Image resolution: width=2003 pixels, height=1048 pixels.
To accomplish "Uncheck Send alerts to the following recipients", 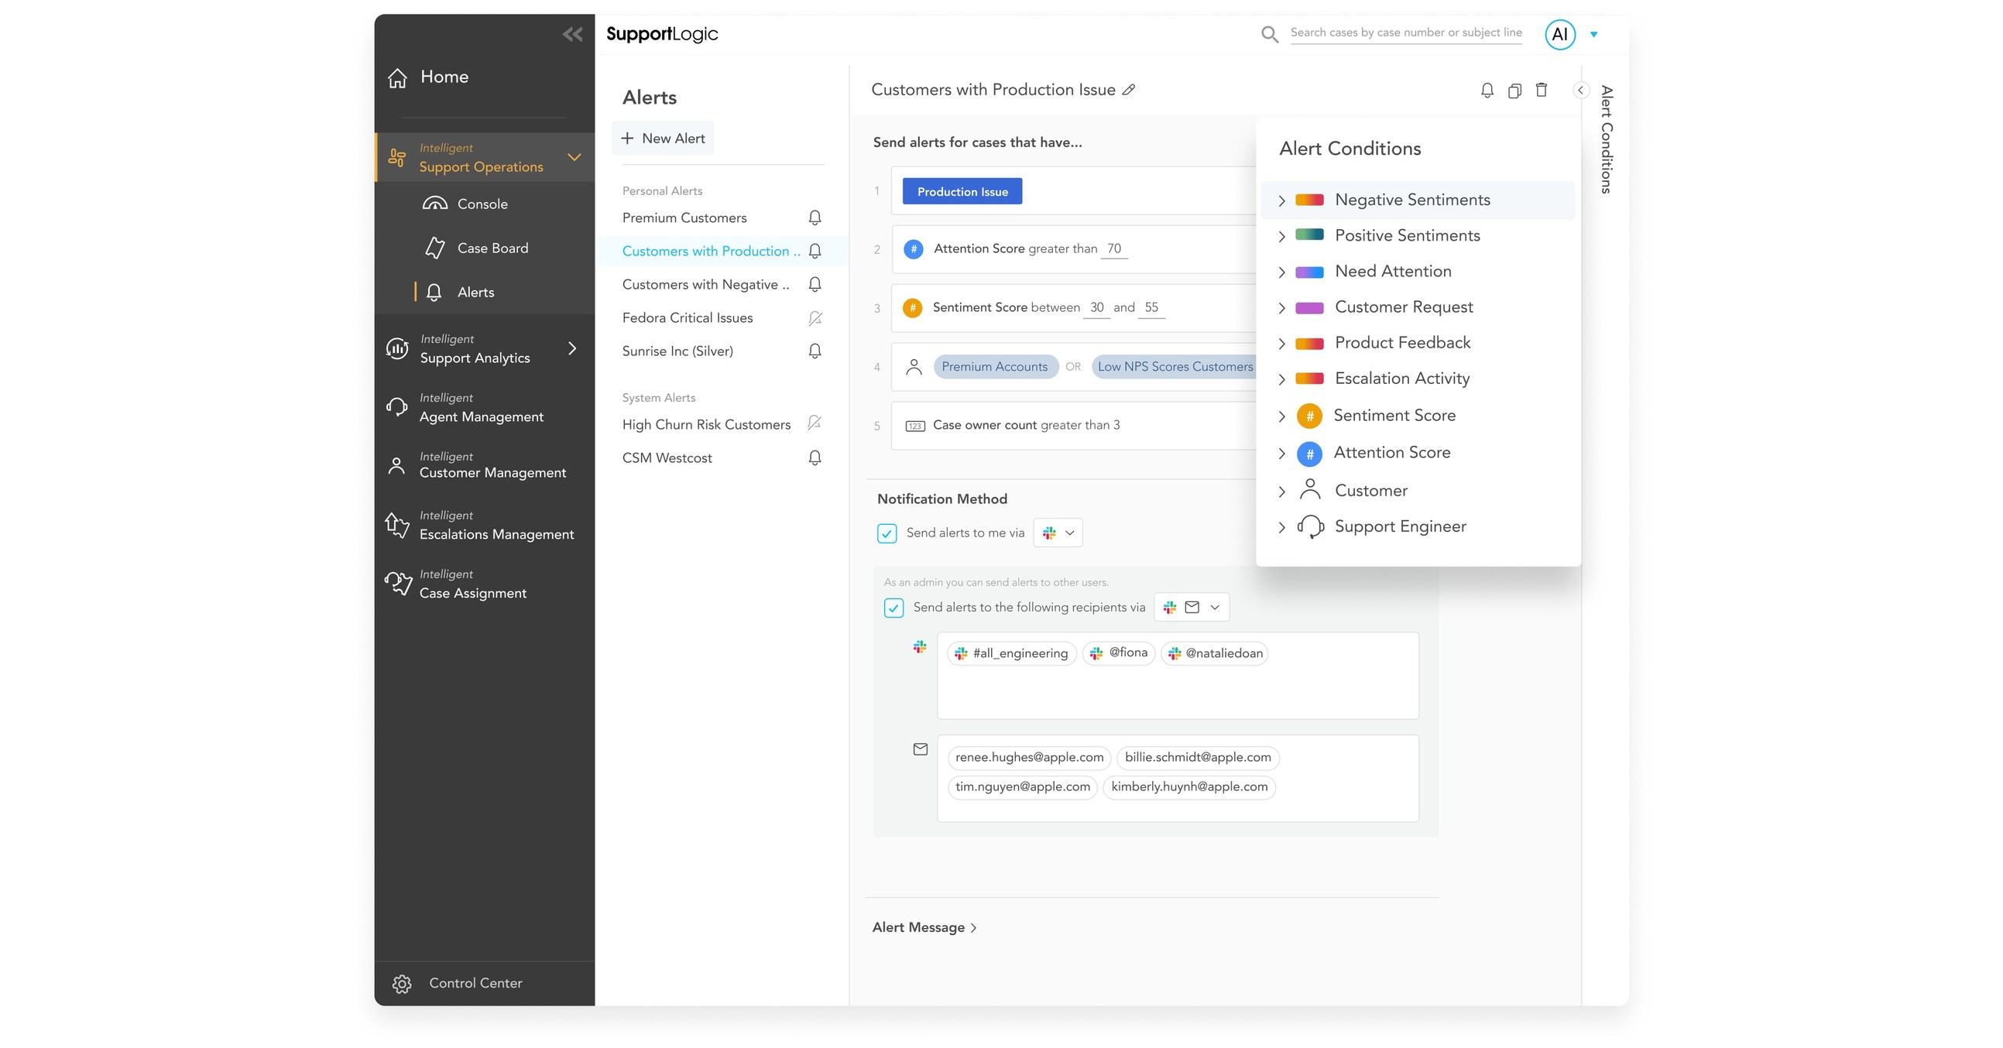I will pos(895,607).
